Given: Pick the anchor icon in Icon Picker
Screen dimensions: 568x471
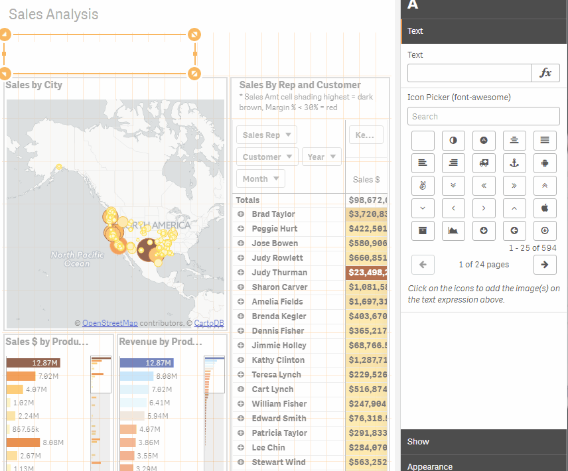Looking at the screenshot, I should click(x=514, y=163).
